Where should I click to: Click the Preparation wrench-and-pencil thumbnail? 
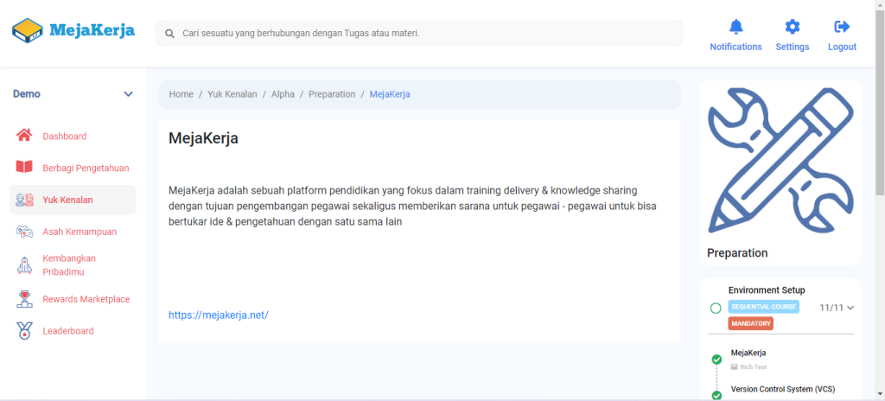coord(781,161)
